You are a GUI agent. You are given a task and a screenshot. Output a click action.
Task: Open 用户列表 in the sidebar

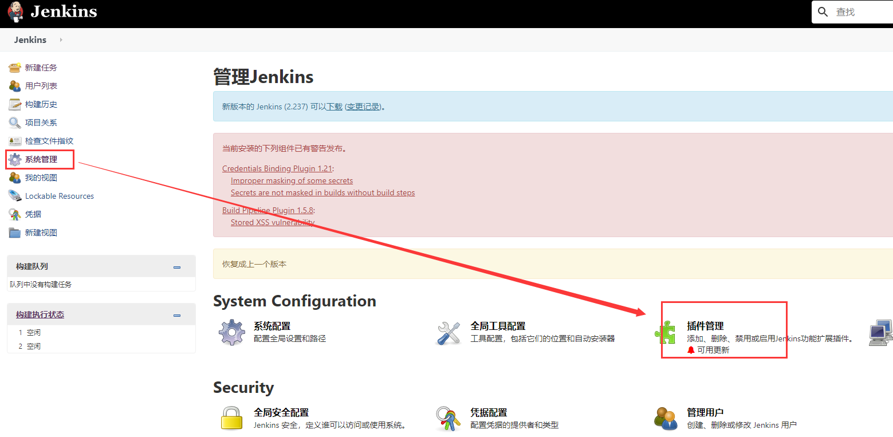pyautogui.click(x=41, y=86)
